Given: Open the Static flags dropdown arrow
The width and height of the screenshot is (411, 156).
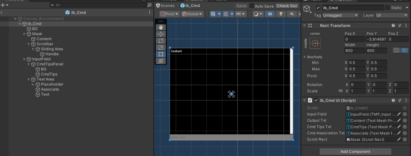Looking at the screenshot, I should [x=407, y=8].
